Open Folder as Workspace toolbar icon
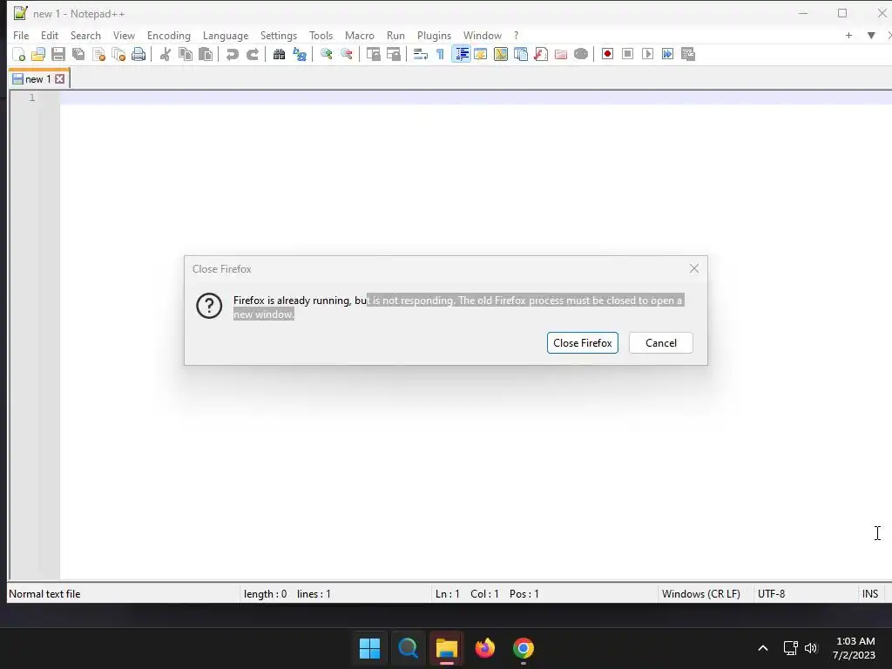This screenshot has height=669, width=892. pos(561,54)
